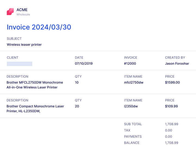Select the $1599.00 price
196x152 pixels.
pos(172,82)
